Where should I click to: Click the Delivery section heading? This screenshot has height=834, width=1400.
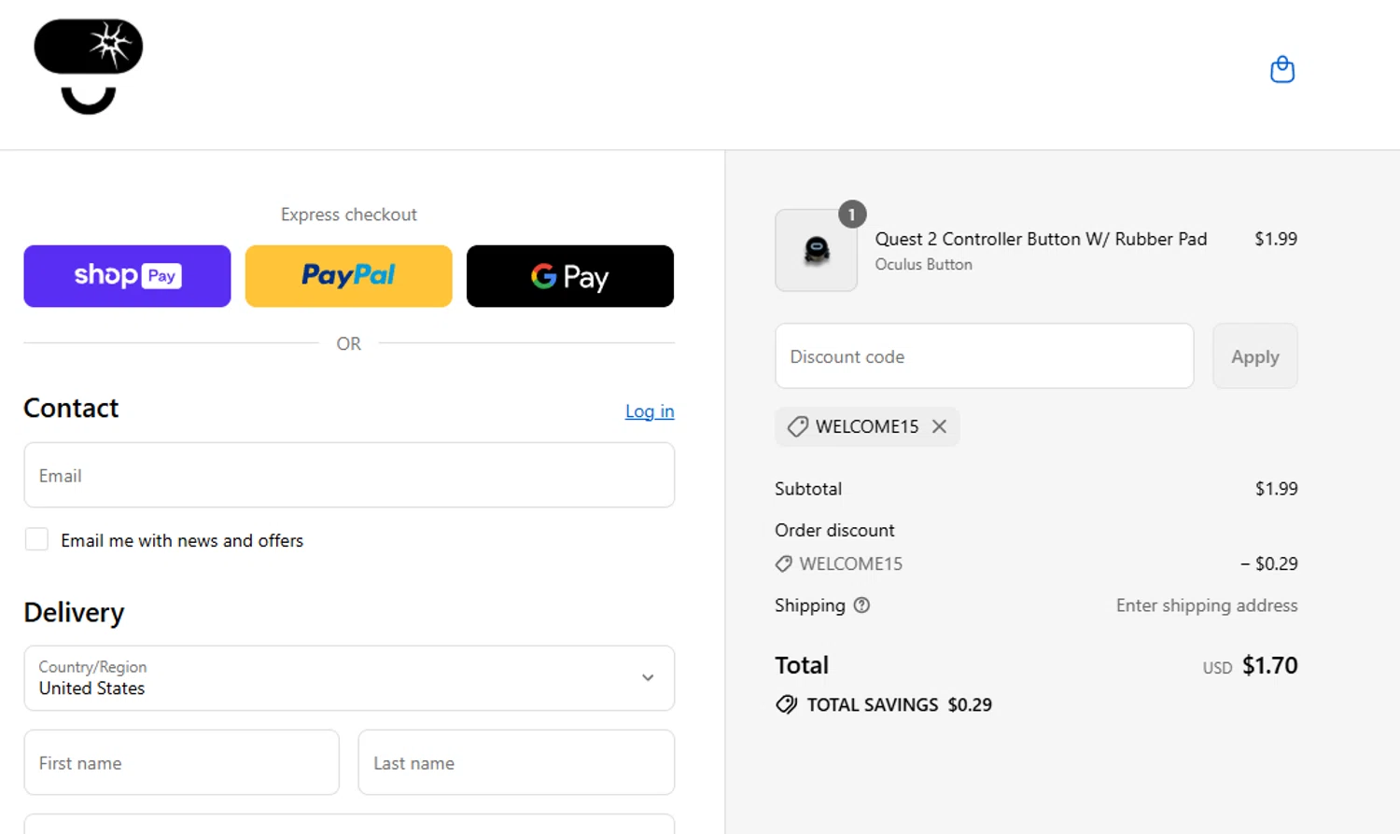74,613
